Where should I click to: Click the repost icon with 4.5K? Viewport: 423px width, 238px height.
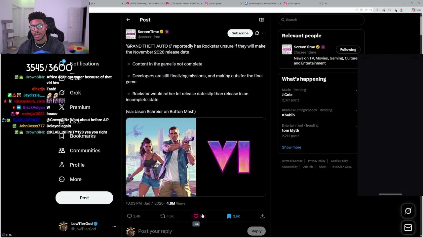click(x=163, y=216)
